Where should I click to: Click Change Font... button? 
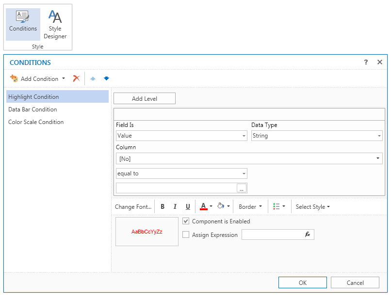point(133,206)
